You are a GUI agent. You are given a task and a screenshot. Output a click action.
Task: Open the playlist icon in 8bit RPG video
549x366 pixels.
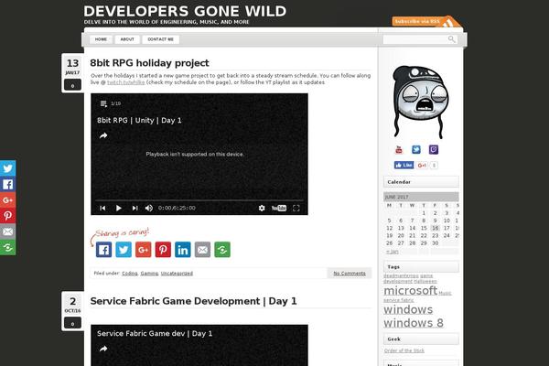pyautogui.click(x=103, y=103)
